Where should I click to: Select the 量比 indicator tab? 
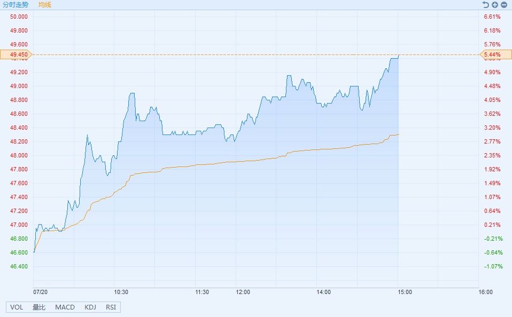39,307
